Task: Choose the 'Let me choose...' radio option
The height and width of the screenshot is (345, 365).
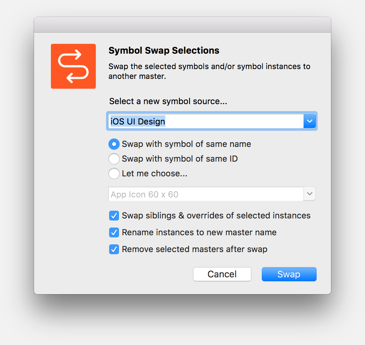Action: coord(114,174)
